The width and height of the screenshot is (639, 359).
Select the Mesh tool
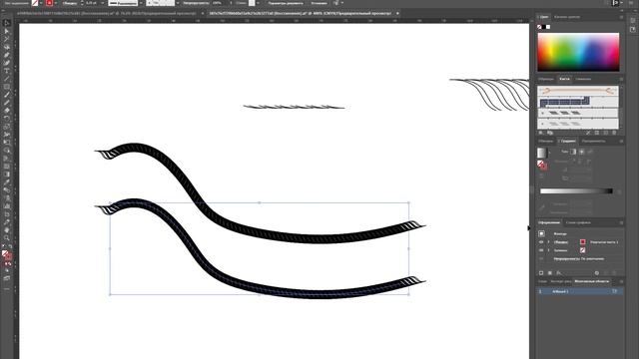tap(7, 167)
